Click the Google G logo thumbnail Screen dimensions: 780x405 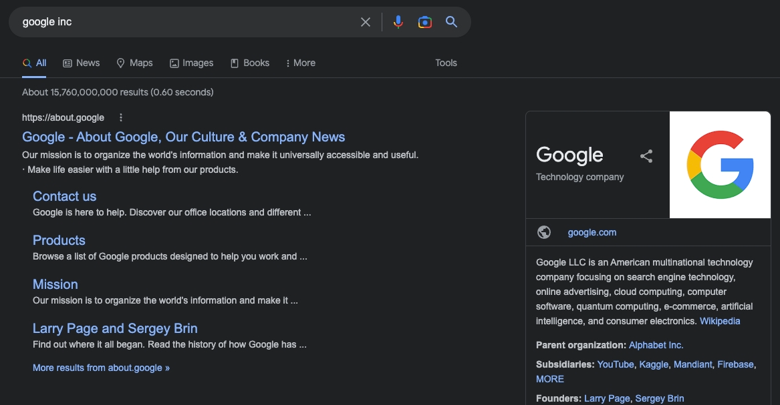[720, 165]
